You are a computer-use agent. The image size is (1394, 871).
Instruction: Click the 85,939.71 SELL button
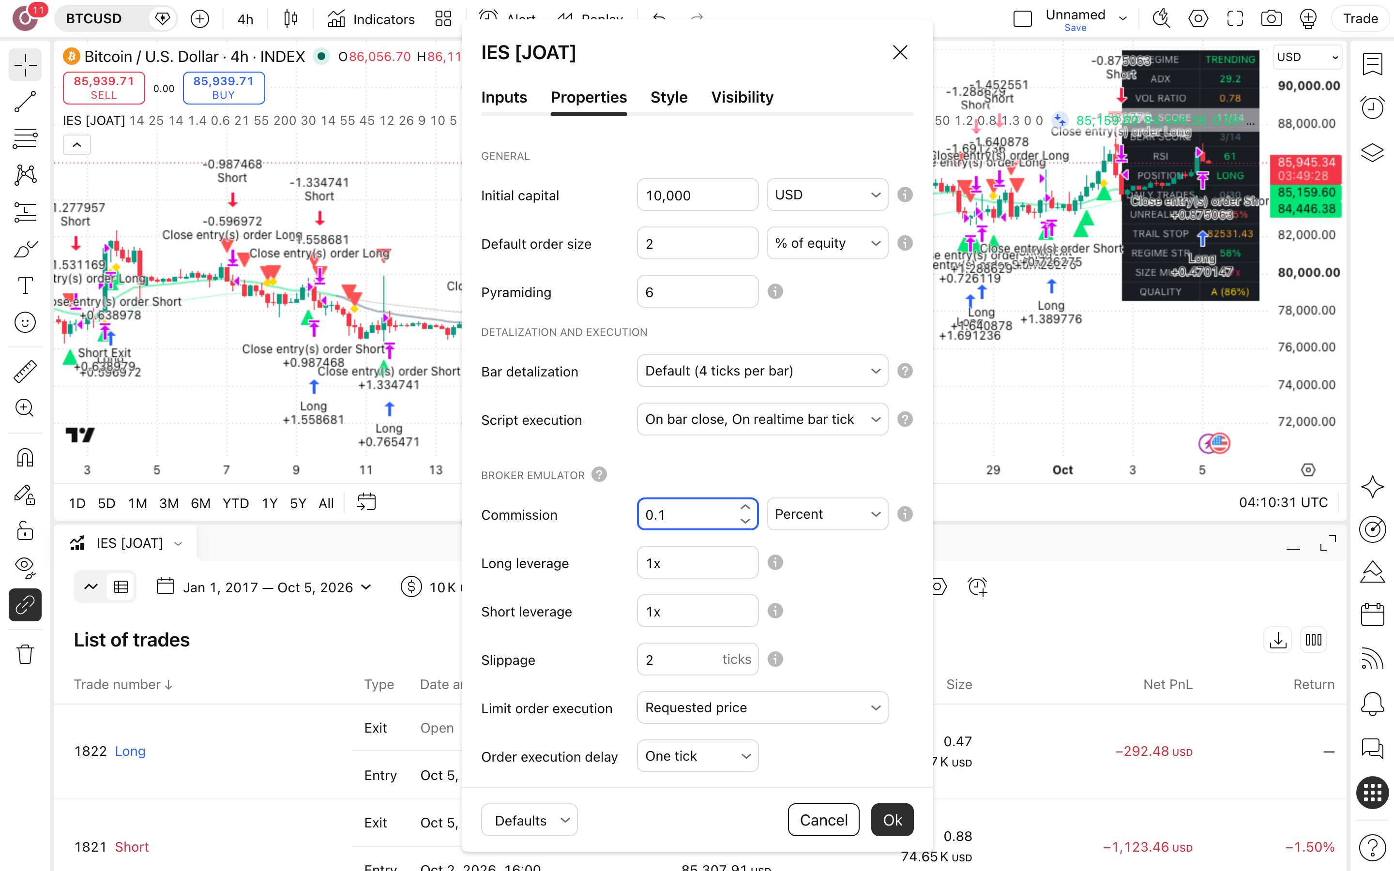[x=104, y=88]
